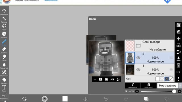Select the Bucket fill tool
This screenshot has height=102, width=182.
pos(4,81)
